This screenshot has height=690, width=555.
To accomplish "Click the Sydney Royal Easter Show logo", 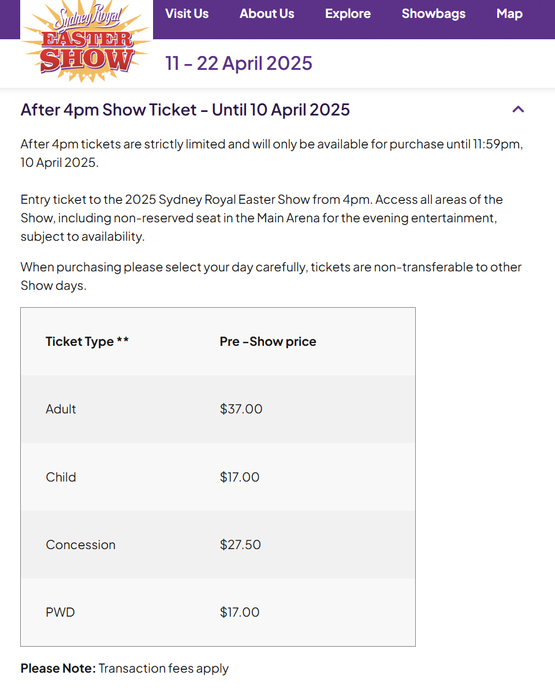I will [x=86, y=42].
